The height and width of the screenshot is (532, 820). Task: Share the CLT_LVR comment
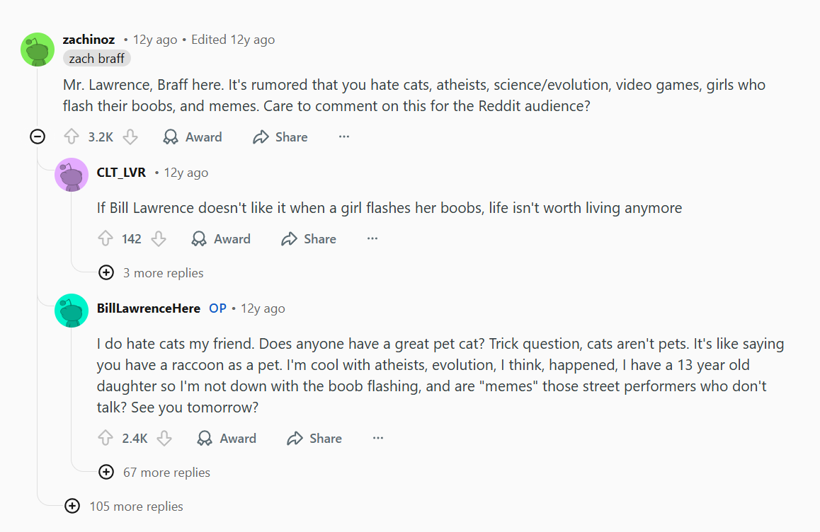click(309, 239)
